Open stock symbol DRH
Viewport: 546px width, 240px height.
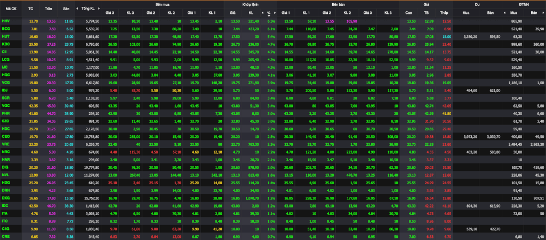pyautogui.click(x=5, y=191)
